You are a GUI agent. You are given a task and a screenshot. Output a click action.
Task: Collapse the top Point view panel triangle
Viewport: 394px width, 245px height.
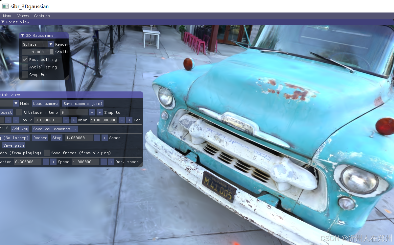pyautogui.click(x=3, y=22)
